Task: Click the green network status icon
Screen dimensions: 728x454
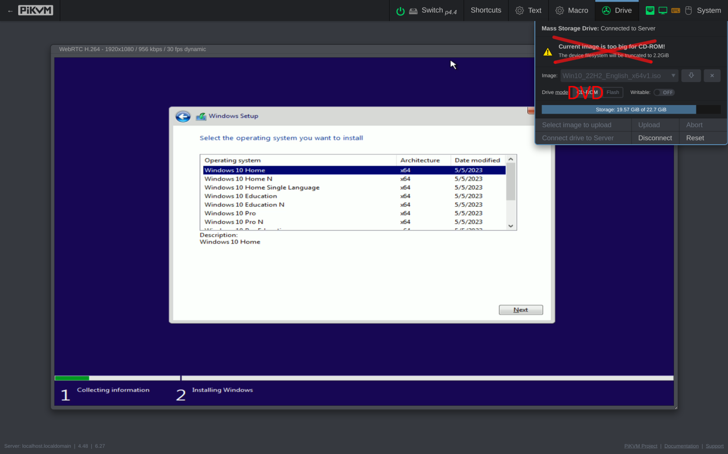Action: tap(650, 10)
